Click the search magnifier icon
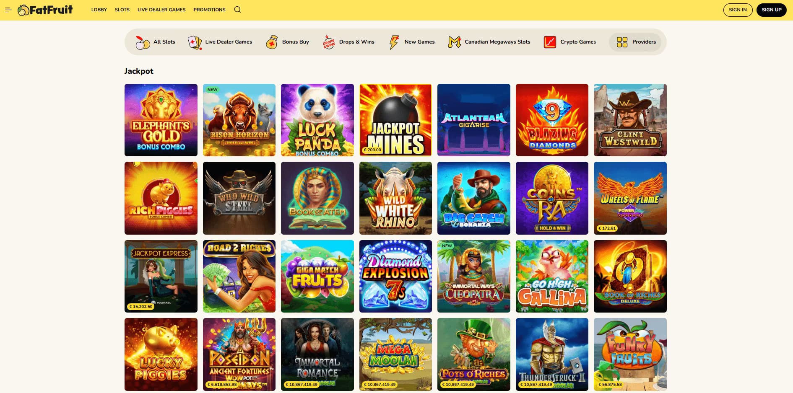Viewport: 793px width, 393px height. click(x=237, y=10)
